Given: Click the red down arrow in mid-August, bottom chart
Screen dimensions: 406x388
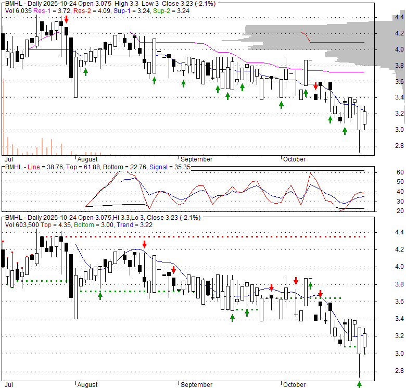Looking at the screenshot, I should (x=145, y=244).
